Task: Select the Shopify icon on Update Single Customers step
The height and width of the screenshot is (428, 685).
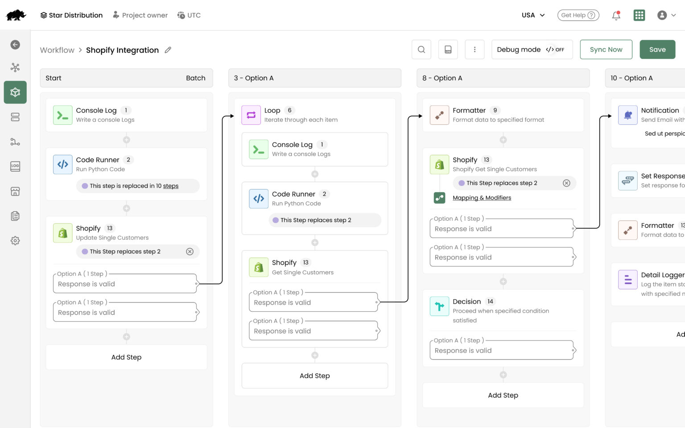Action: (62, 233)
